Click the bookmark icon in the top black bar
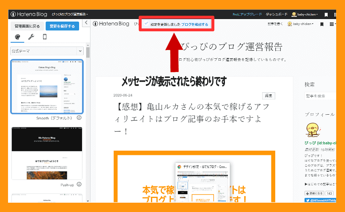The width and height of the screenshot is (345, 212). [326, 14]
